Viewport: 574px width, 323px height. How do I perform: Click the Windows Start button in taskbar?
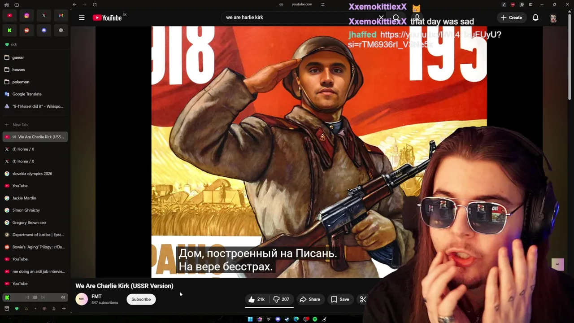[x=250, y=319]
